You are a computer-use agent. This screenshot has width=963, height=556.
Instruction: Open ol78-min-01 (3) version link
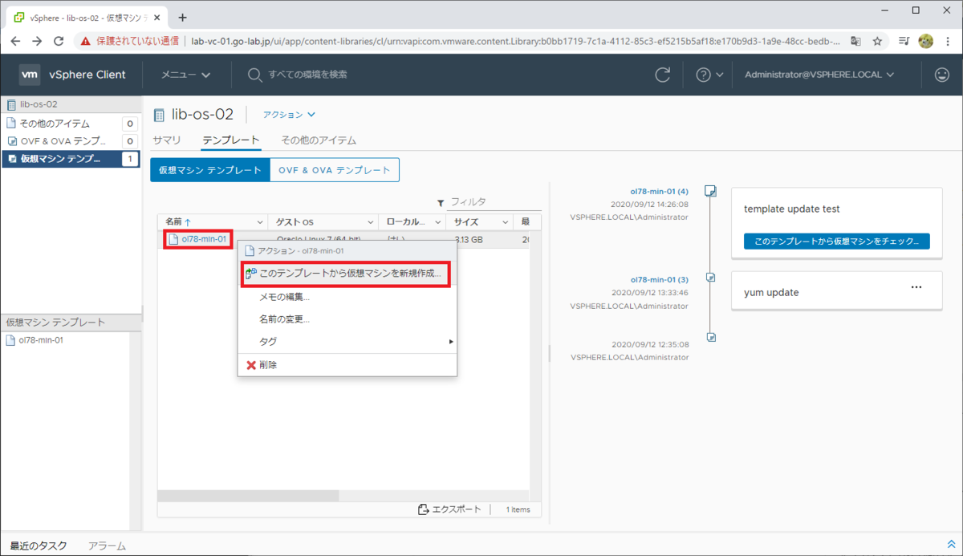tap(659, 278)
